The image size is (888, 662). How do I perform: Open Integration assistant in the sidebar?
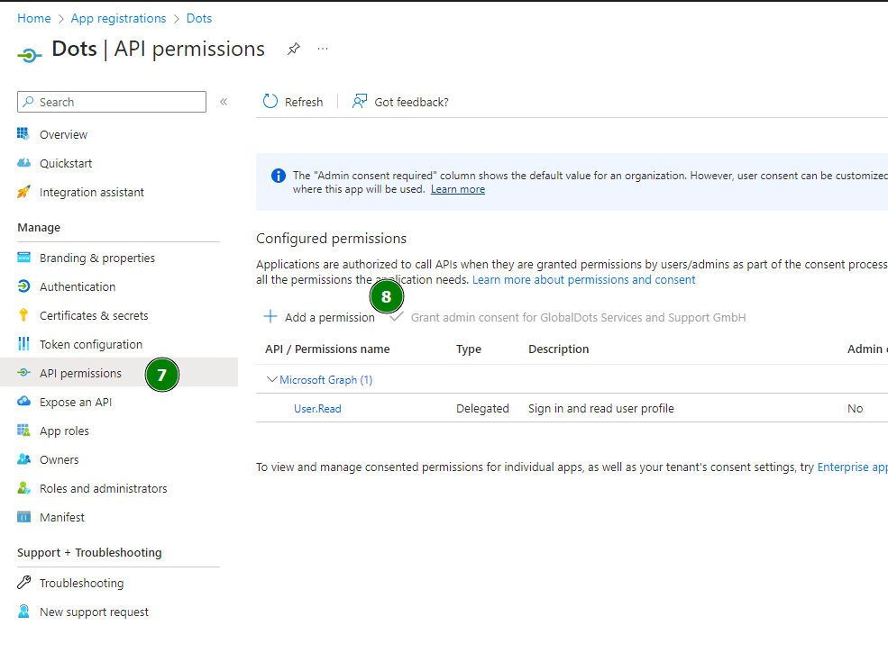pos(92,193)
